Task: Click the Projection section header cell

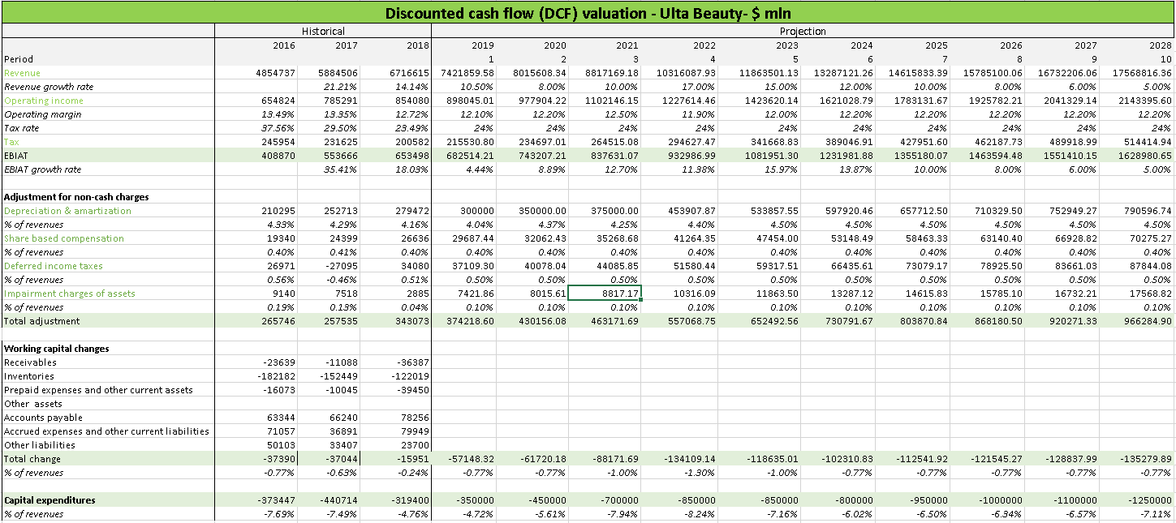Action: coord(802,32)
